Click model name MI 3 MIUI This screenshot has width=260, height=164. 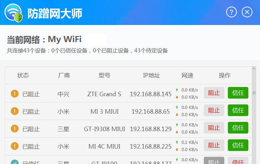pos(104,112)
